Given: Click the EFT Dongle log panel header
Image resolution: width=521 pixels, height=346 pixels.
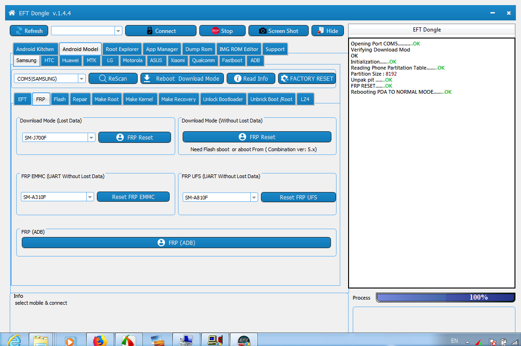Looking at the screenshot, I should pos(431,30).
